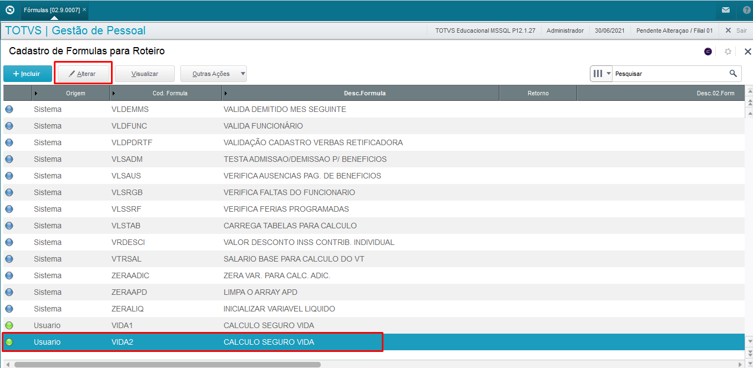753x368 pixels.
Task: Click the horizontal scrollbar thumb
Action: click(x=168, y=364)
